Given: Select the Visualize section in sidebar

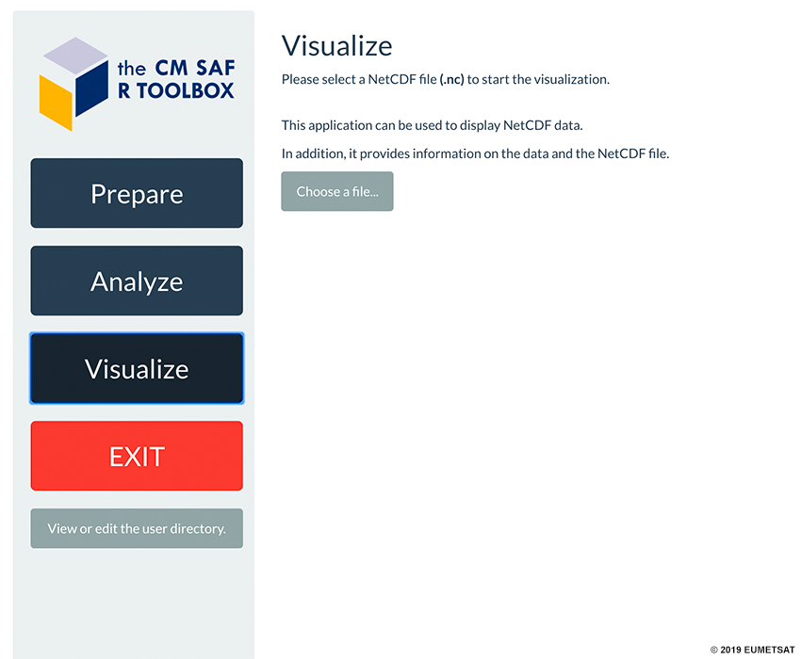Looking at the screenshot, I should [x=137, y=368].
